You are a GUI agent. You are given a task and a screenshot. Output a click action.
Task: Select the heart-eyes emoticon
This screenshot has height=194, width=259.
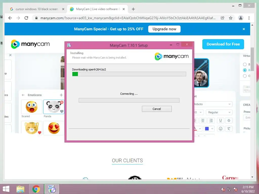54,128
